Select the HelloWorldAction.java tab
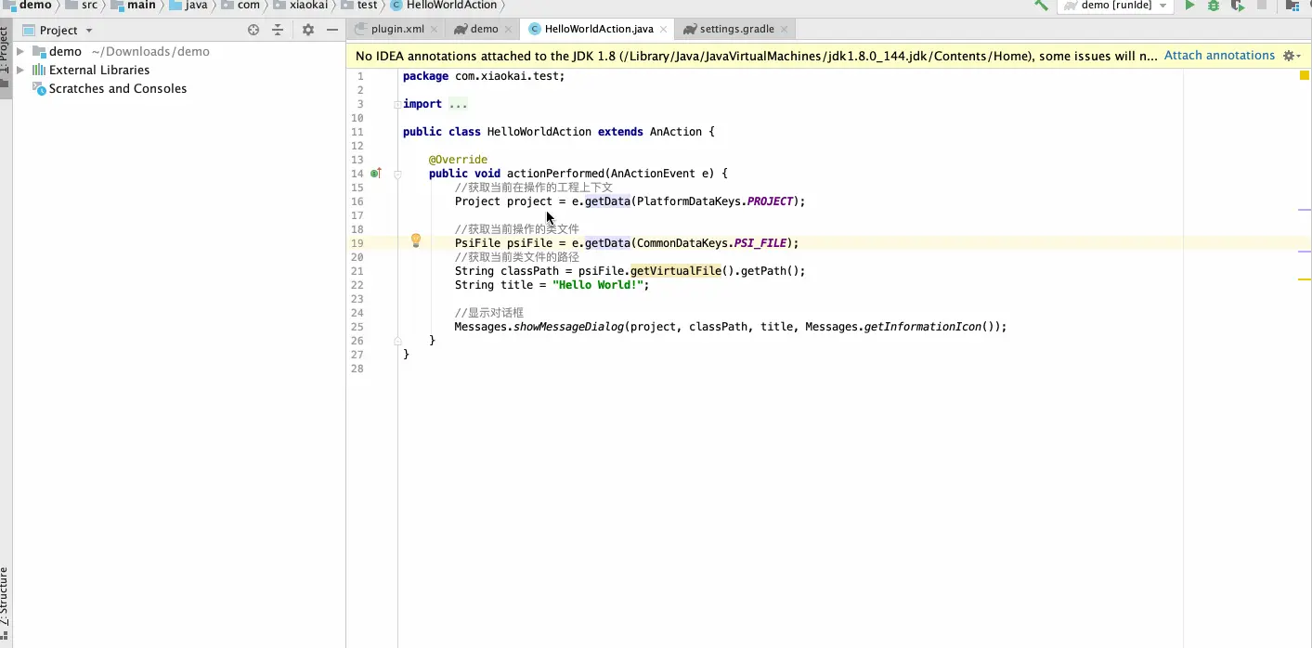This screenshot has width=1312, height=648. (x=598, y=29)
